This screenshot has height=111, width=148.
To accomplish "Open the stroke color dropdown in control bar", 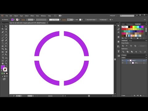I will [x=19, y=20].
